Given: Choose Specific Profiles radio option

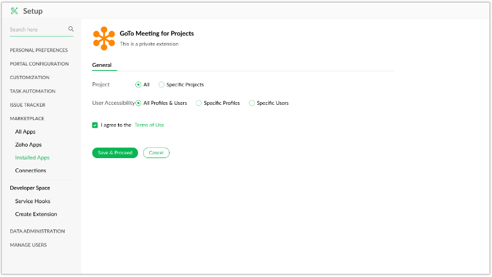Looking at the screenshot, I should tap(199, 103).
